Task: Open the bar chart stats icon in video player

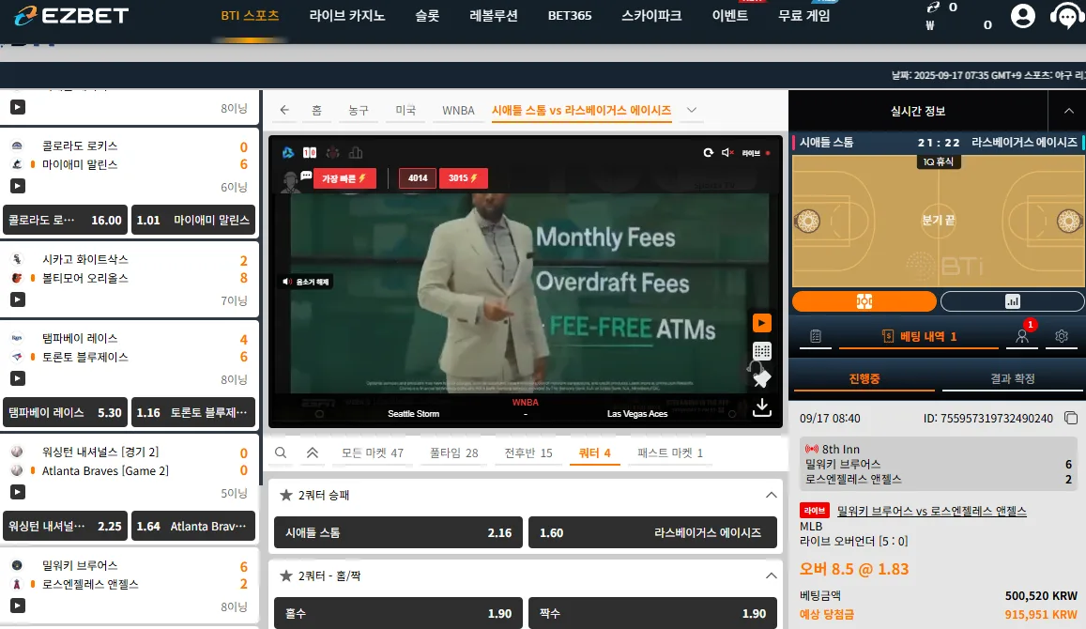Action: (356, 152)
